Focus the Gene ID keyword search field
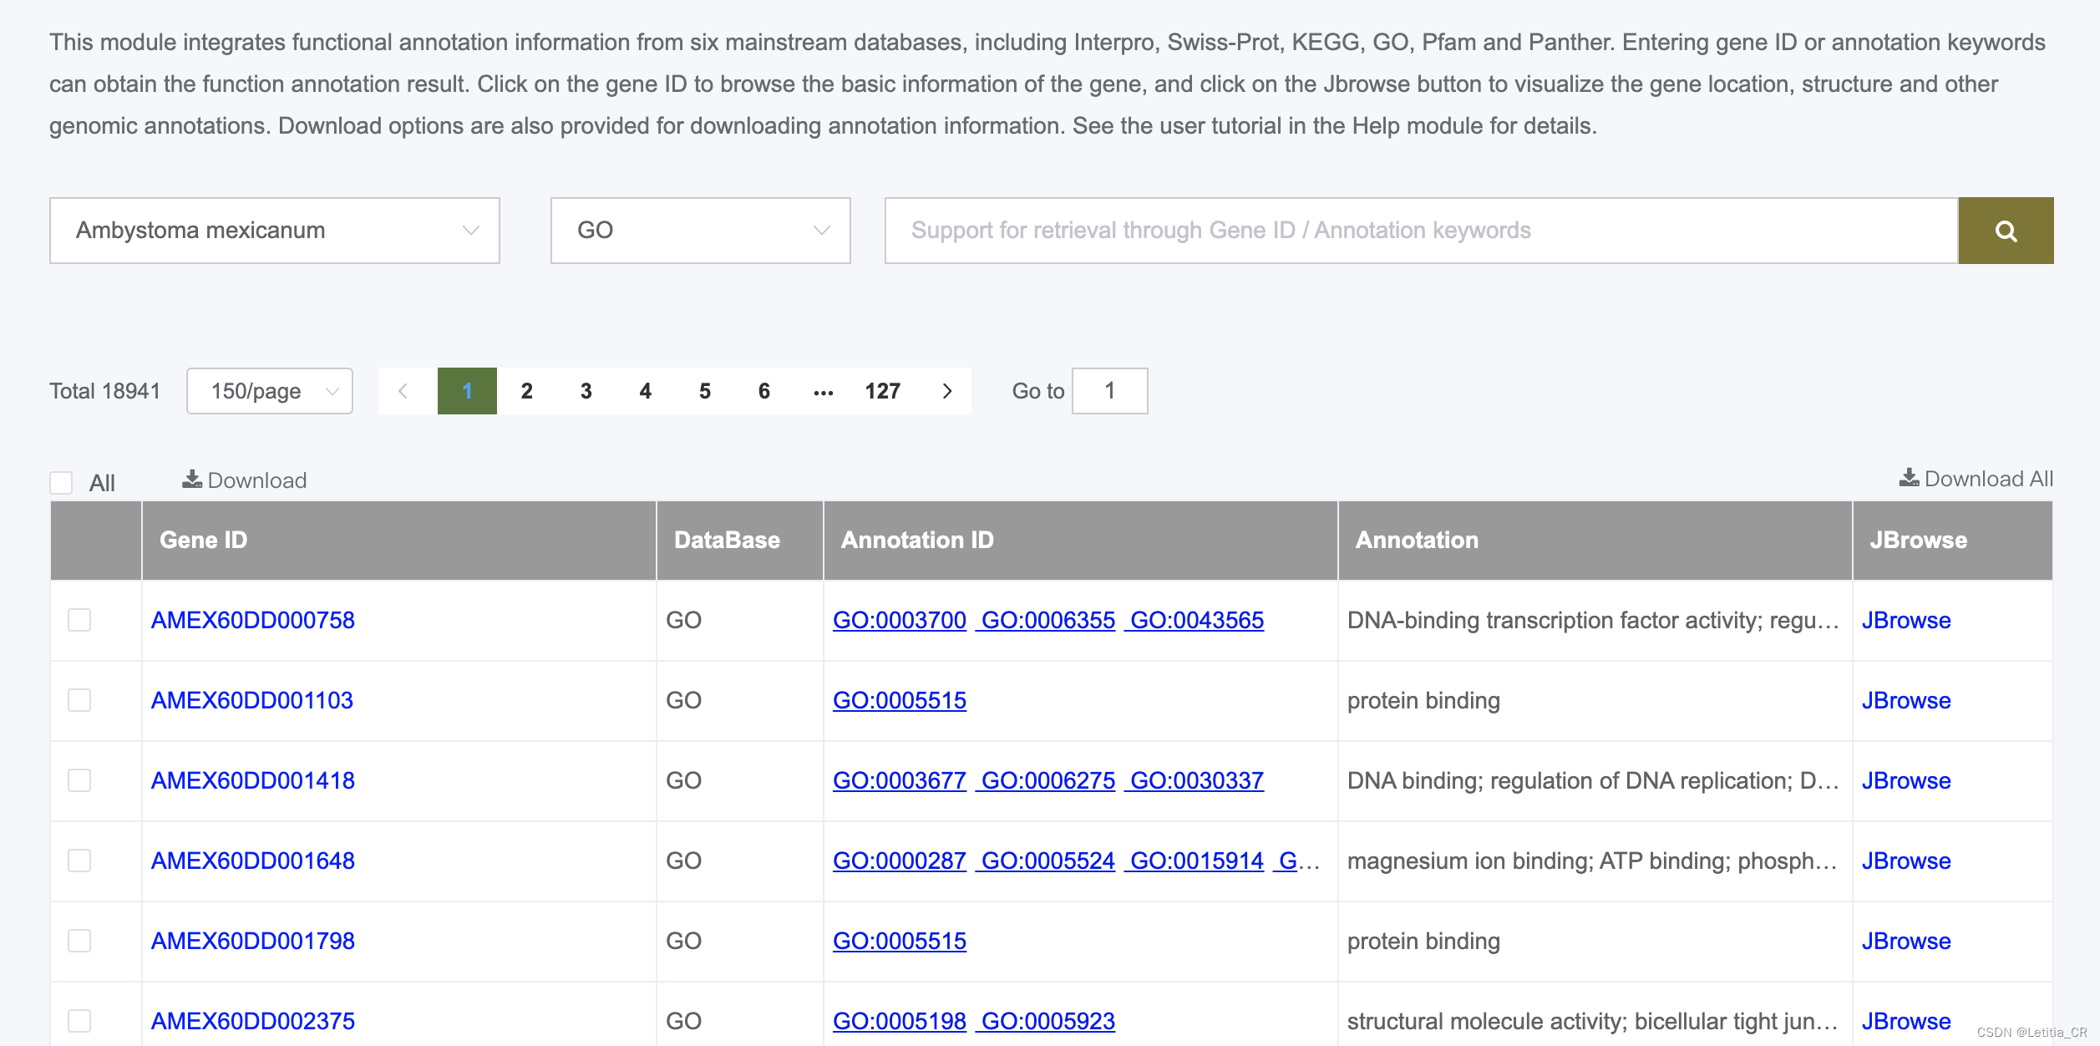2100x1046 pixels. (x=1420, y=231)
